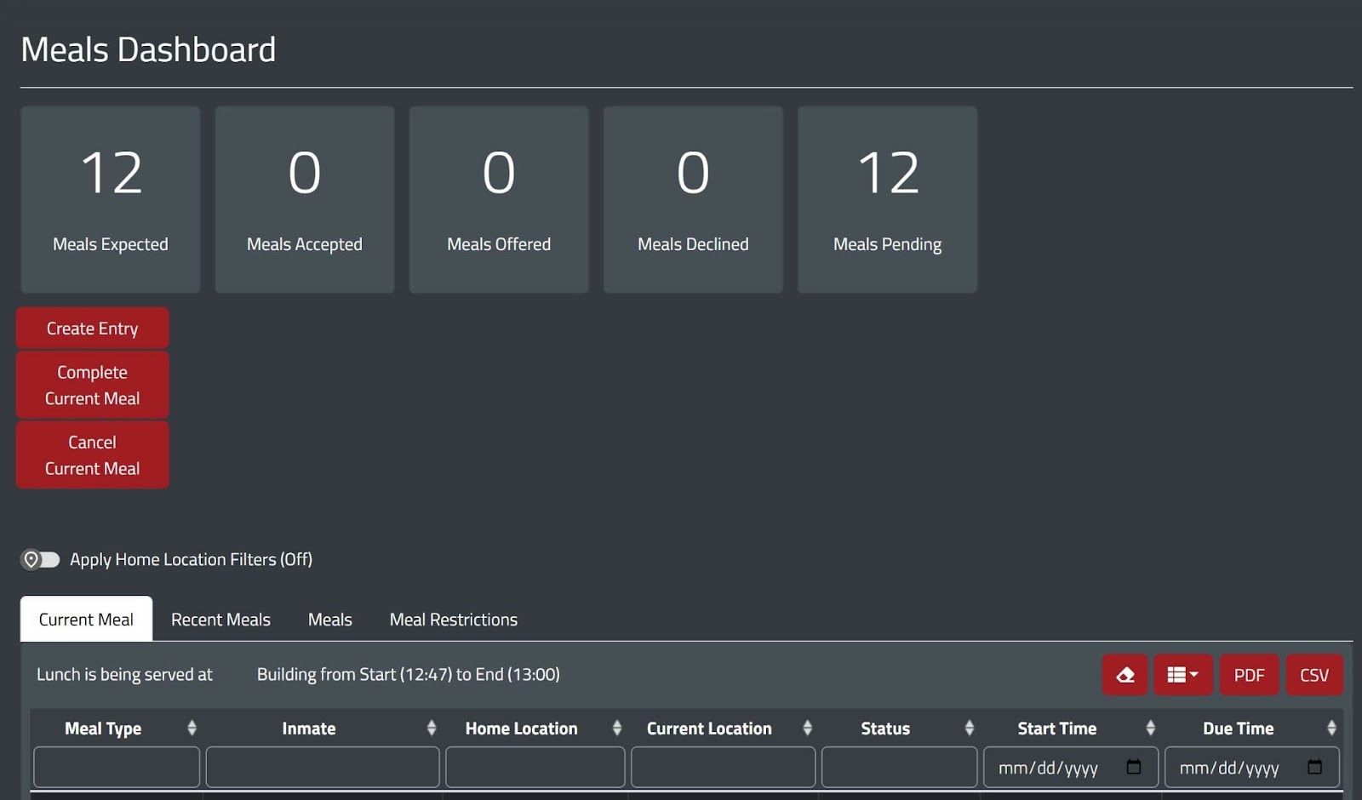Sort by Meal Type column arrows
This screenshot has width=1362, height=800.
coord(192,728)
